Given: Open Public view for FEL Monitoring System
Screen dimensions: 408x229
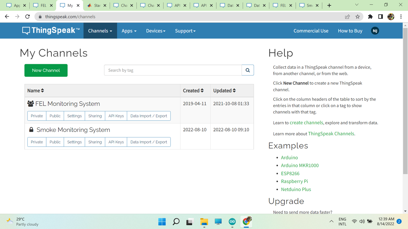Looking at the screenshot, I should pos(55,116).
